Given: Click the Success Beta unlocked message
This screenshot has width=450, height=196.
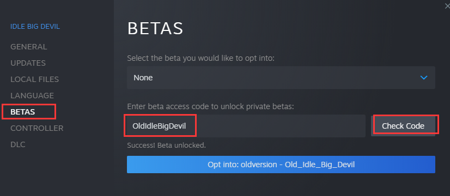Looking at the screenshot, I should point(167,146).
